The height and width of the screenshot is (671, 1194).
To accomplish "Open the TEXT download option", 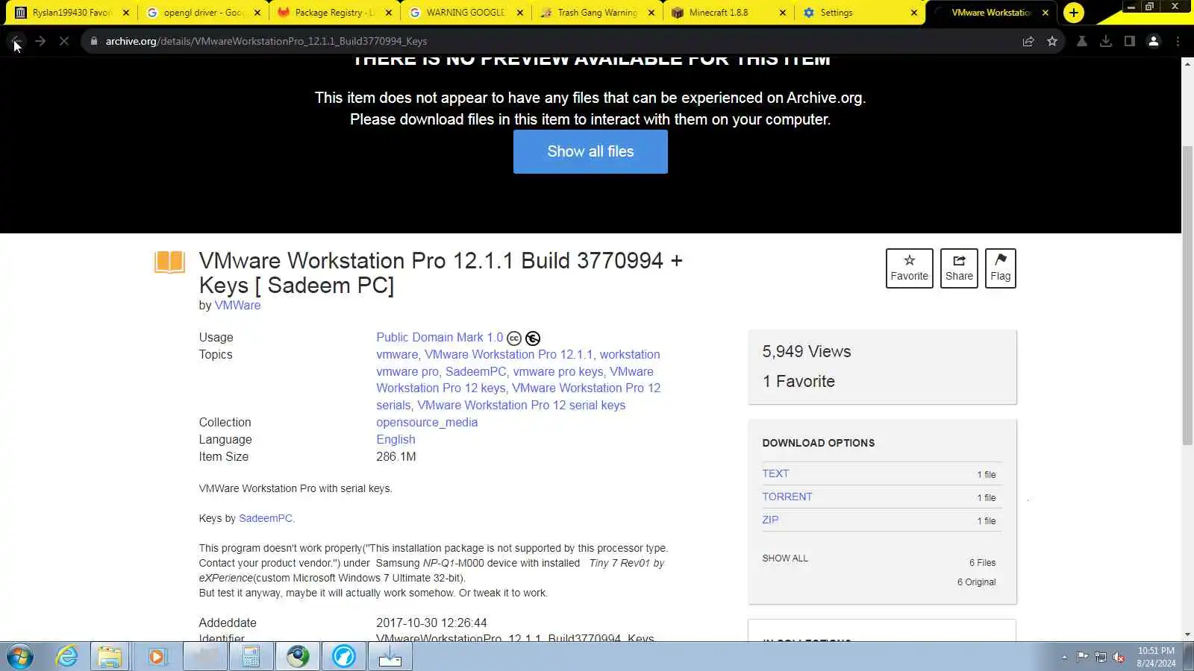I will 775,473.
